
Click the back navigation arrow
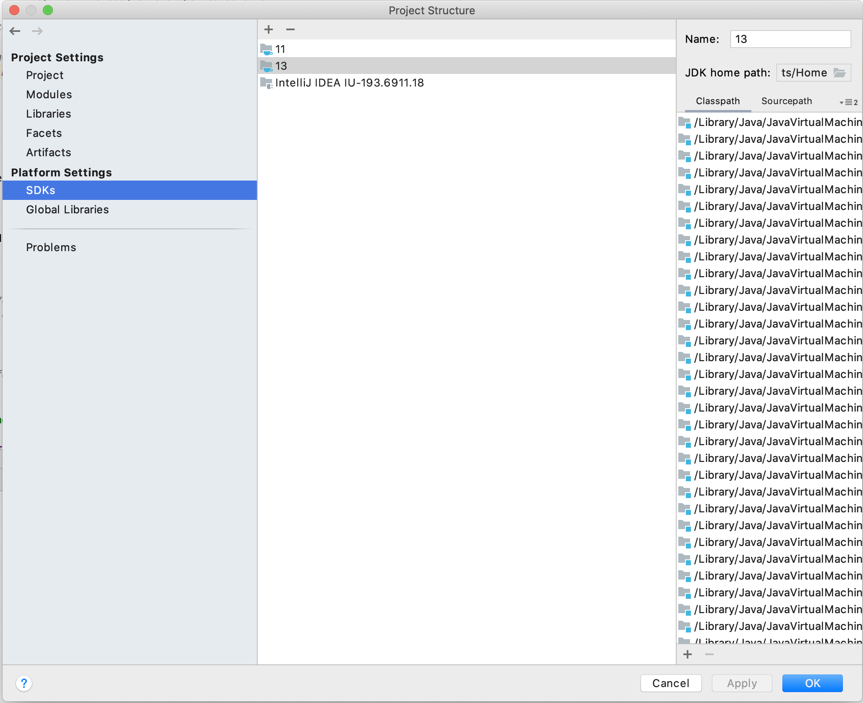[15, 31]
